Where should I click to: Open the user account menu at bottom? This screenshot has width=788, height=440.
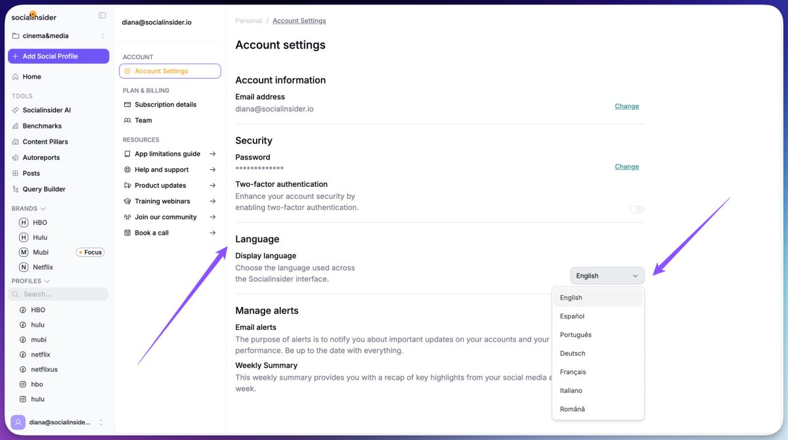tap(58, 422)
